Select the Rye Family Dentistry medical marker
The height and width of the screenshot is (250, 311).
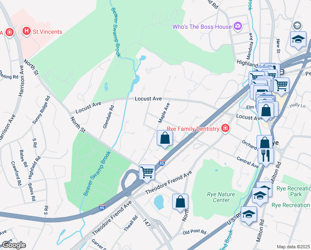pos(225,128)
